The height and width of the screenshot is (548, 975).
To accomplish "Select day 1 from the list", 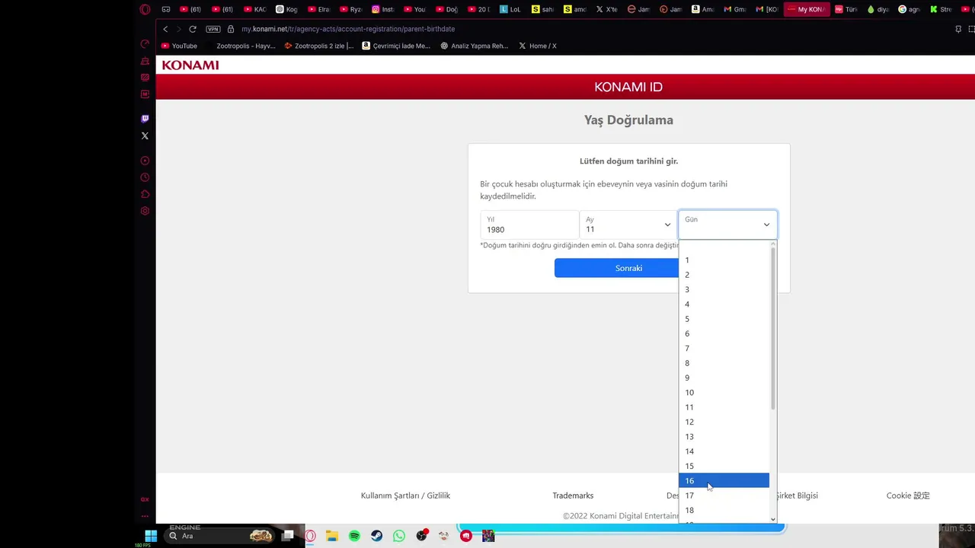I will pyautogui.click(x=724, y=260).
